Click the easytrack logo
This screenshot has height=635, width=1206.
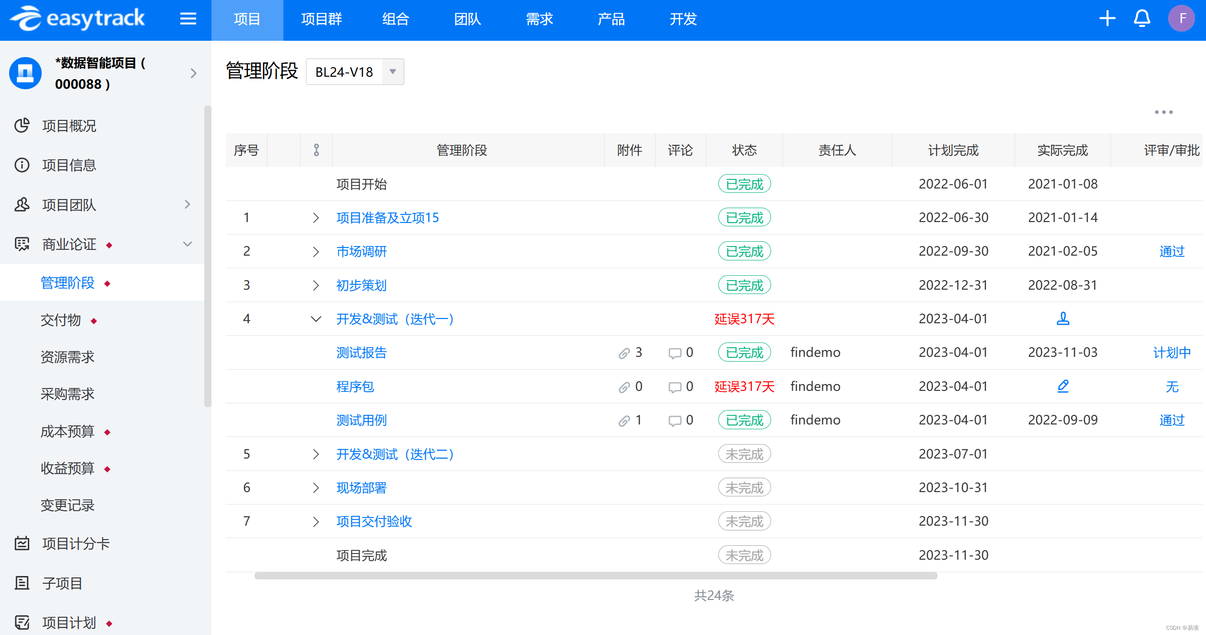pyautogui.click(x=78, y=19)
